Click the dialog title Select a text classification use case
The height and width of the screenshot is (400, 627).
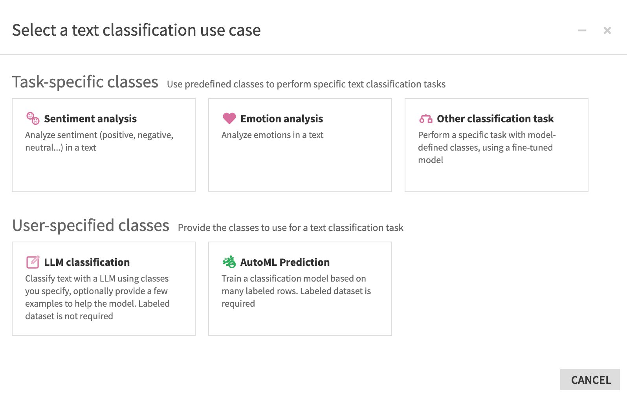tap(136, 30)
